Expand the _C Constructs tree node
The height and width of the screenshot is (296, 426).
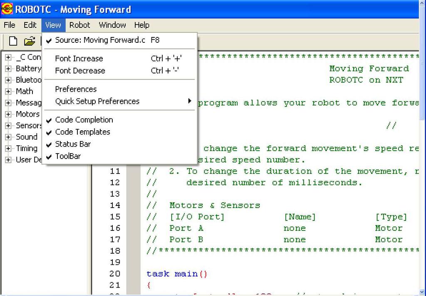pyautogui.click(x=8, y=57)
